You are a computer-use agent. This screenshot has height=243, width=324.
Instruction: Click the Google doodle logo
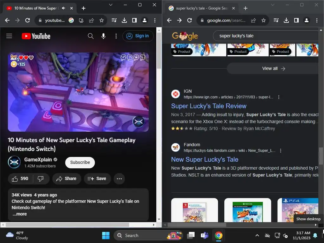[x=185, y=36]
